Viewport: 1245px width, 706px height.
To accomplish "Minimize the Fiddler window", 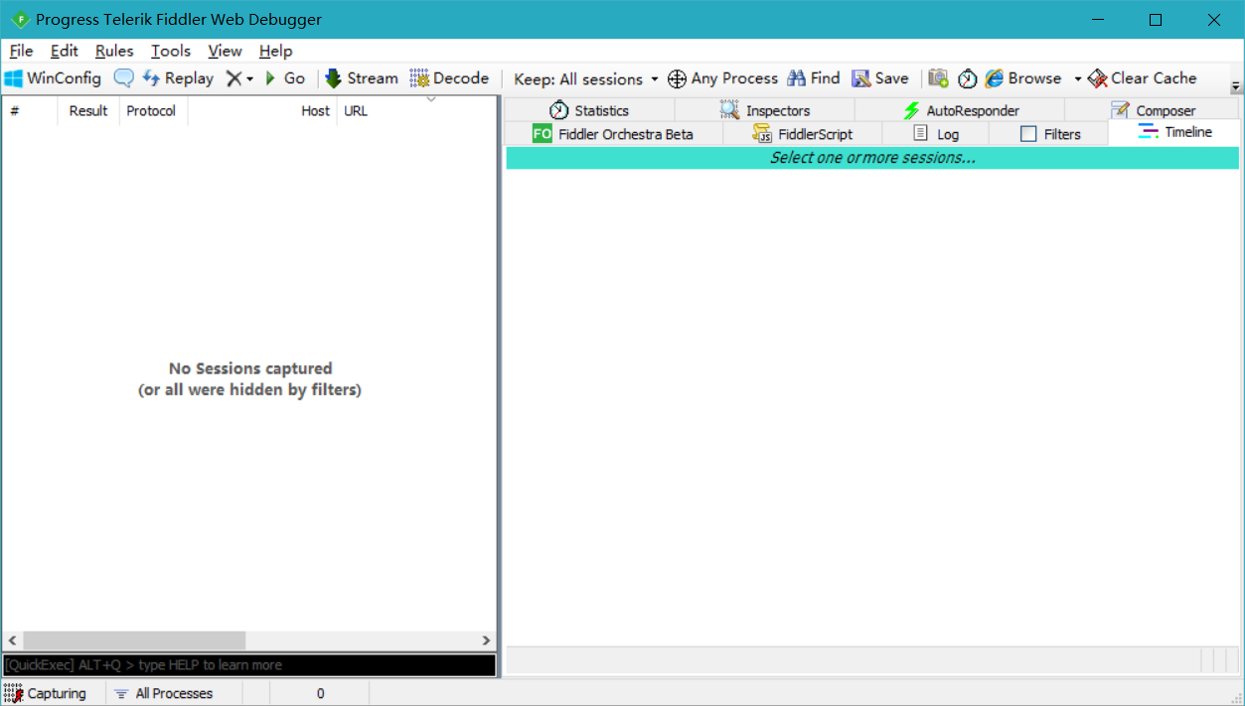I will coord(1098,20).
